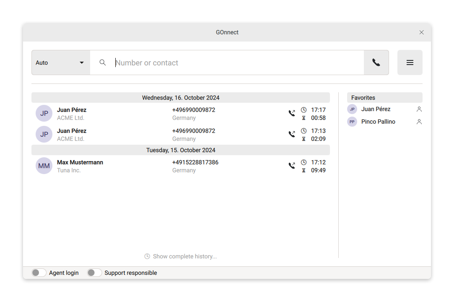This screenshot has height=302, width=454.
Task: Click person icon next to favorite Juan Pérez
Action: [419, 109]
